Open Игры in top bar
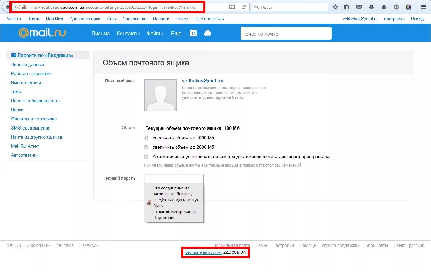The width and height of the screenshot is (431, 272). click(112, 19)
